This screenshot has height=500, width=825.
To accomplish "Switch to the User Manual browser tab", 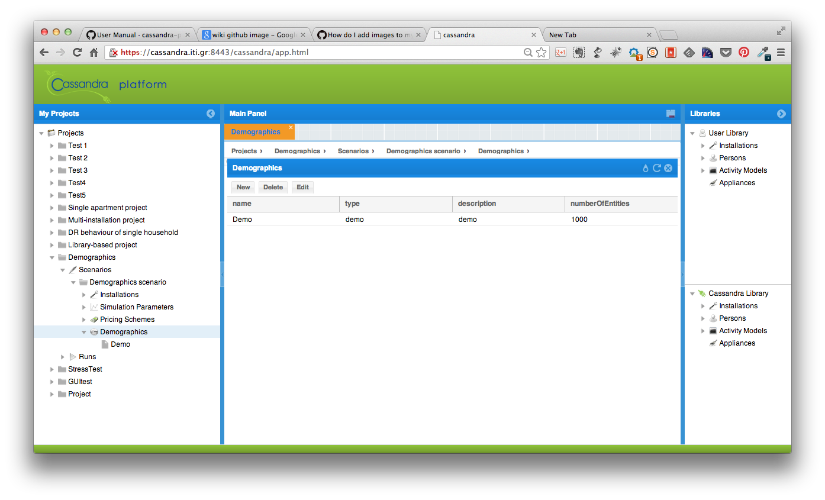I will [139, 35].
